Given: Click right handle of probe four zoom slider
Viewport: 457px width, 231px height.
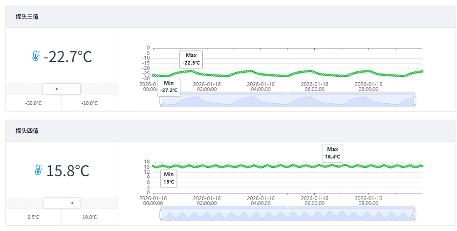Looking at the screenshot, I should click(414, 214).
